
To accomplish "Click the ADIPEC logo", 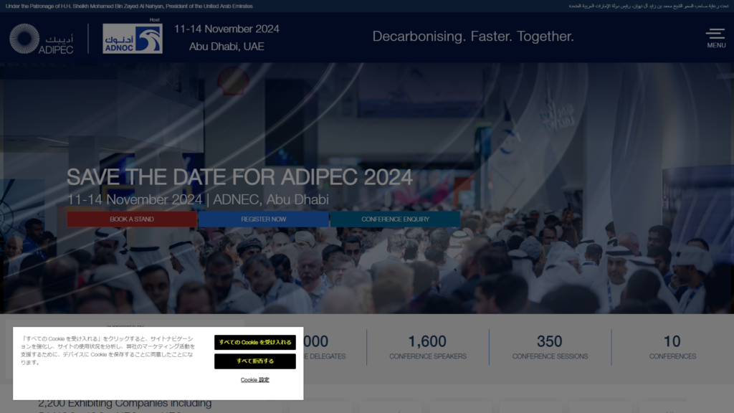I will click(x=41, y=39).
